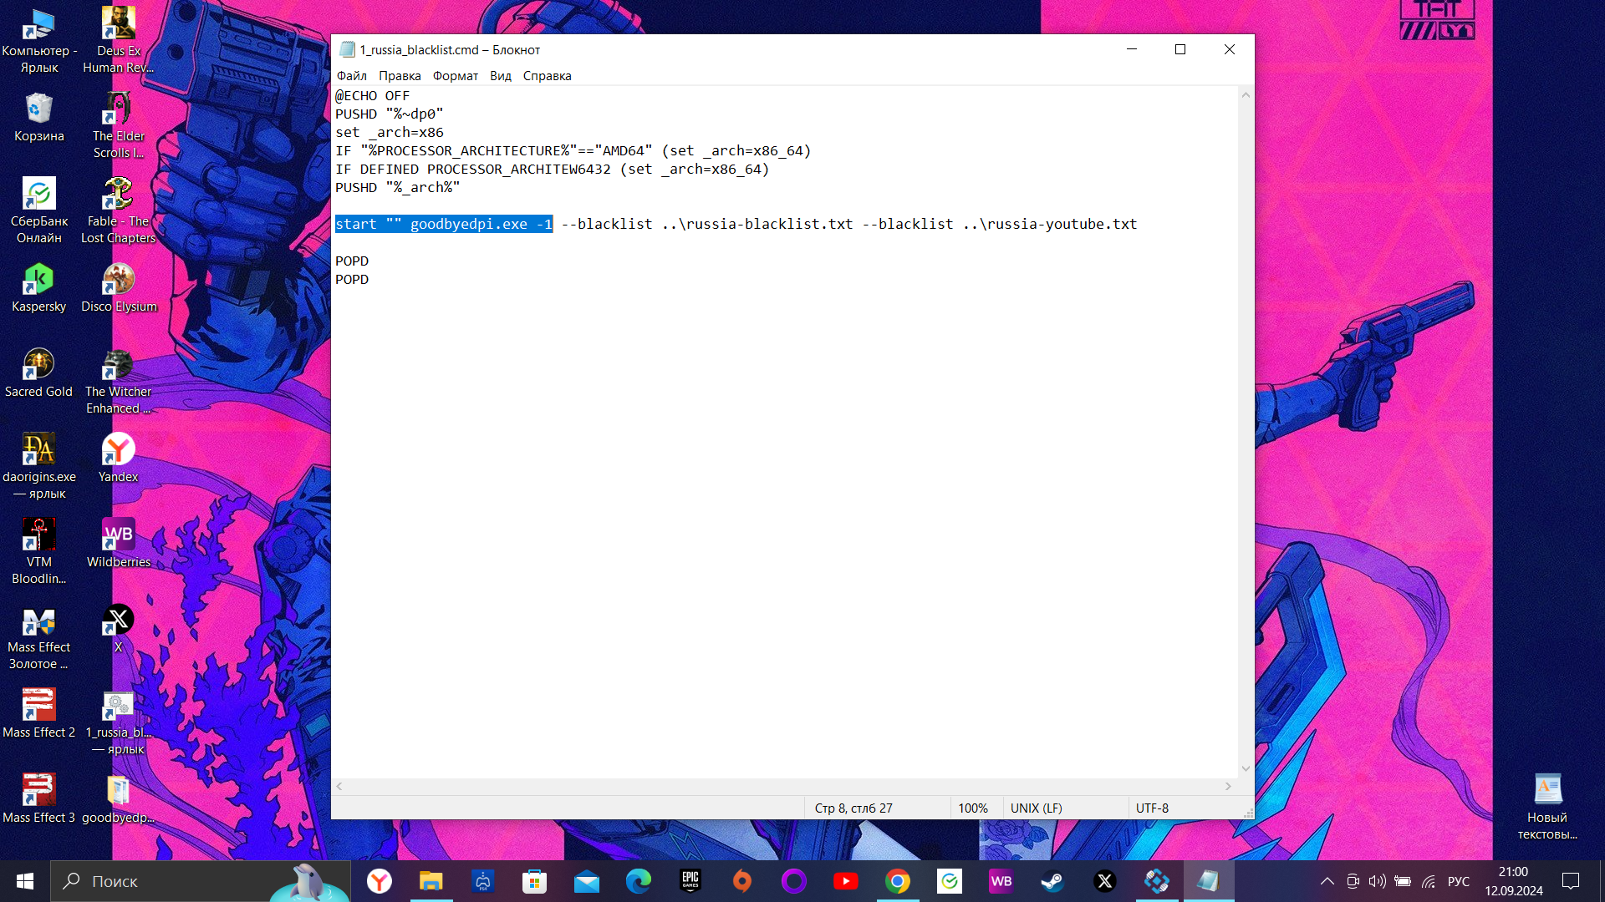Open the Вид menu

(501, 76)
